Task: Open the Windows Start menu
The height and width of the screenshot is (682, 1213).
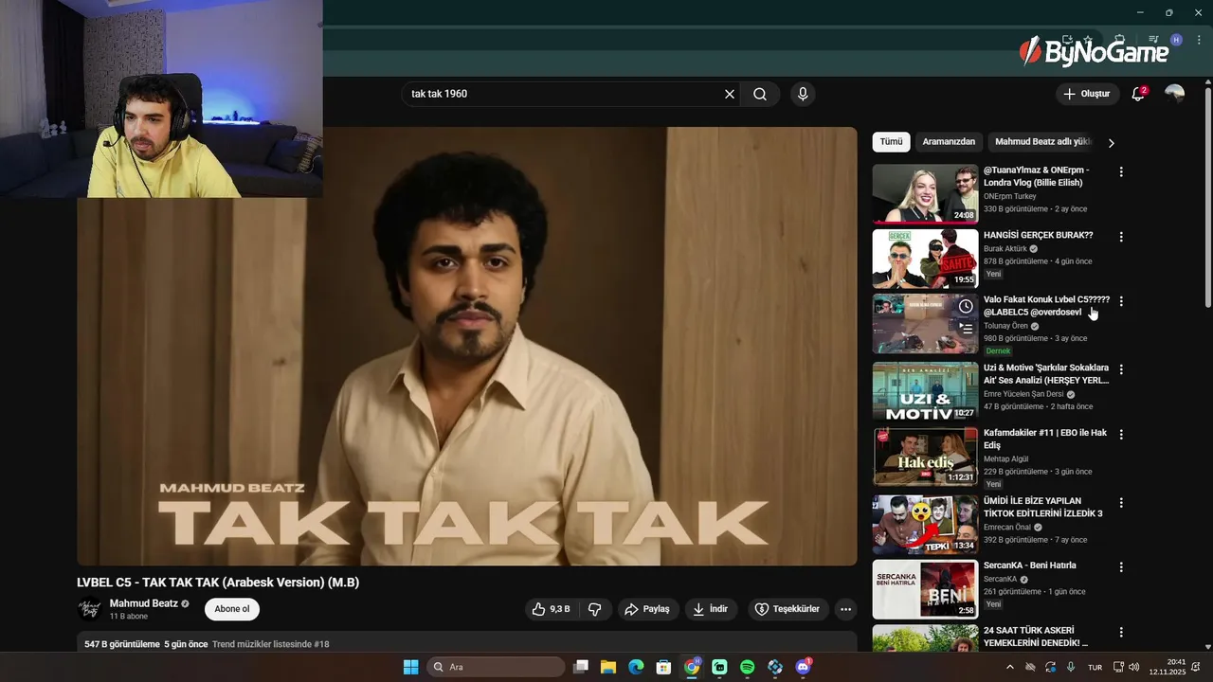Action: tap(410, 667)
